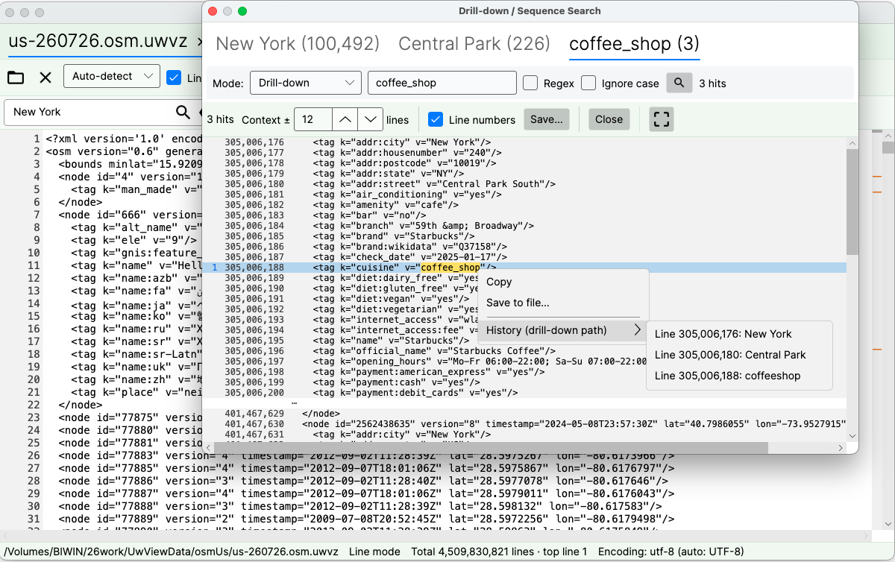The height and width of the screenshot is (562, 895).
Task: Click the left arrow of the horizontal scrollbar
Action: (x=210, y=448)
